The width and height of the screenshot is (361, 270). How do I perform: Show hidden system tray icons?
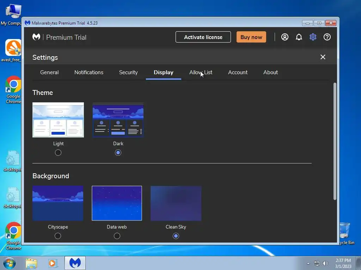tap(308, 263)
